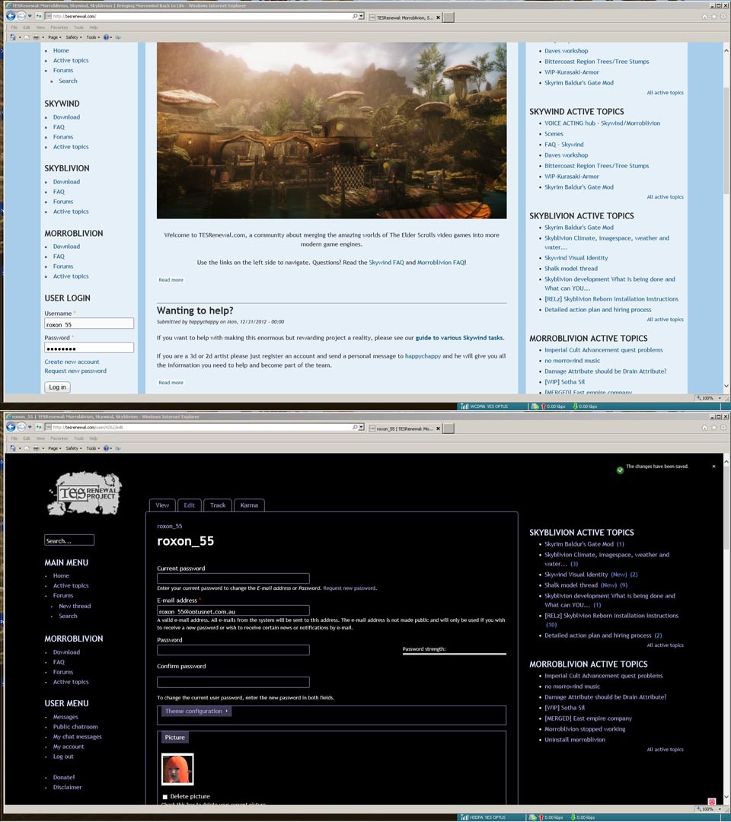This screenshot has height=822, width=731.
Task: Click the print icon in the top window's command bar
Action: (x=36, y=37)
